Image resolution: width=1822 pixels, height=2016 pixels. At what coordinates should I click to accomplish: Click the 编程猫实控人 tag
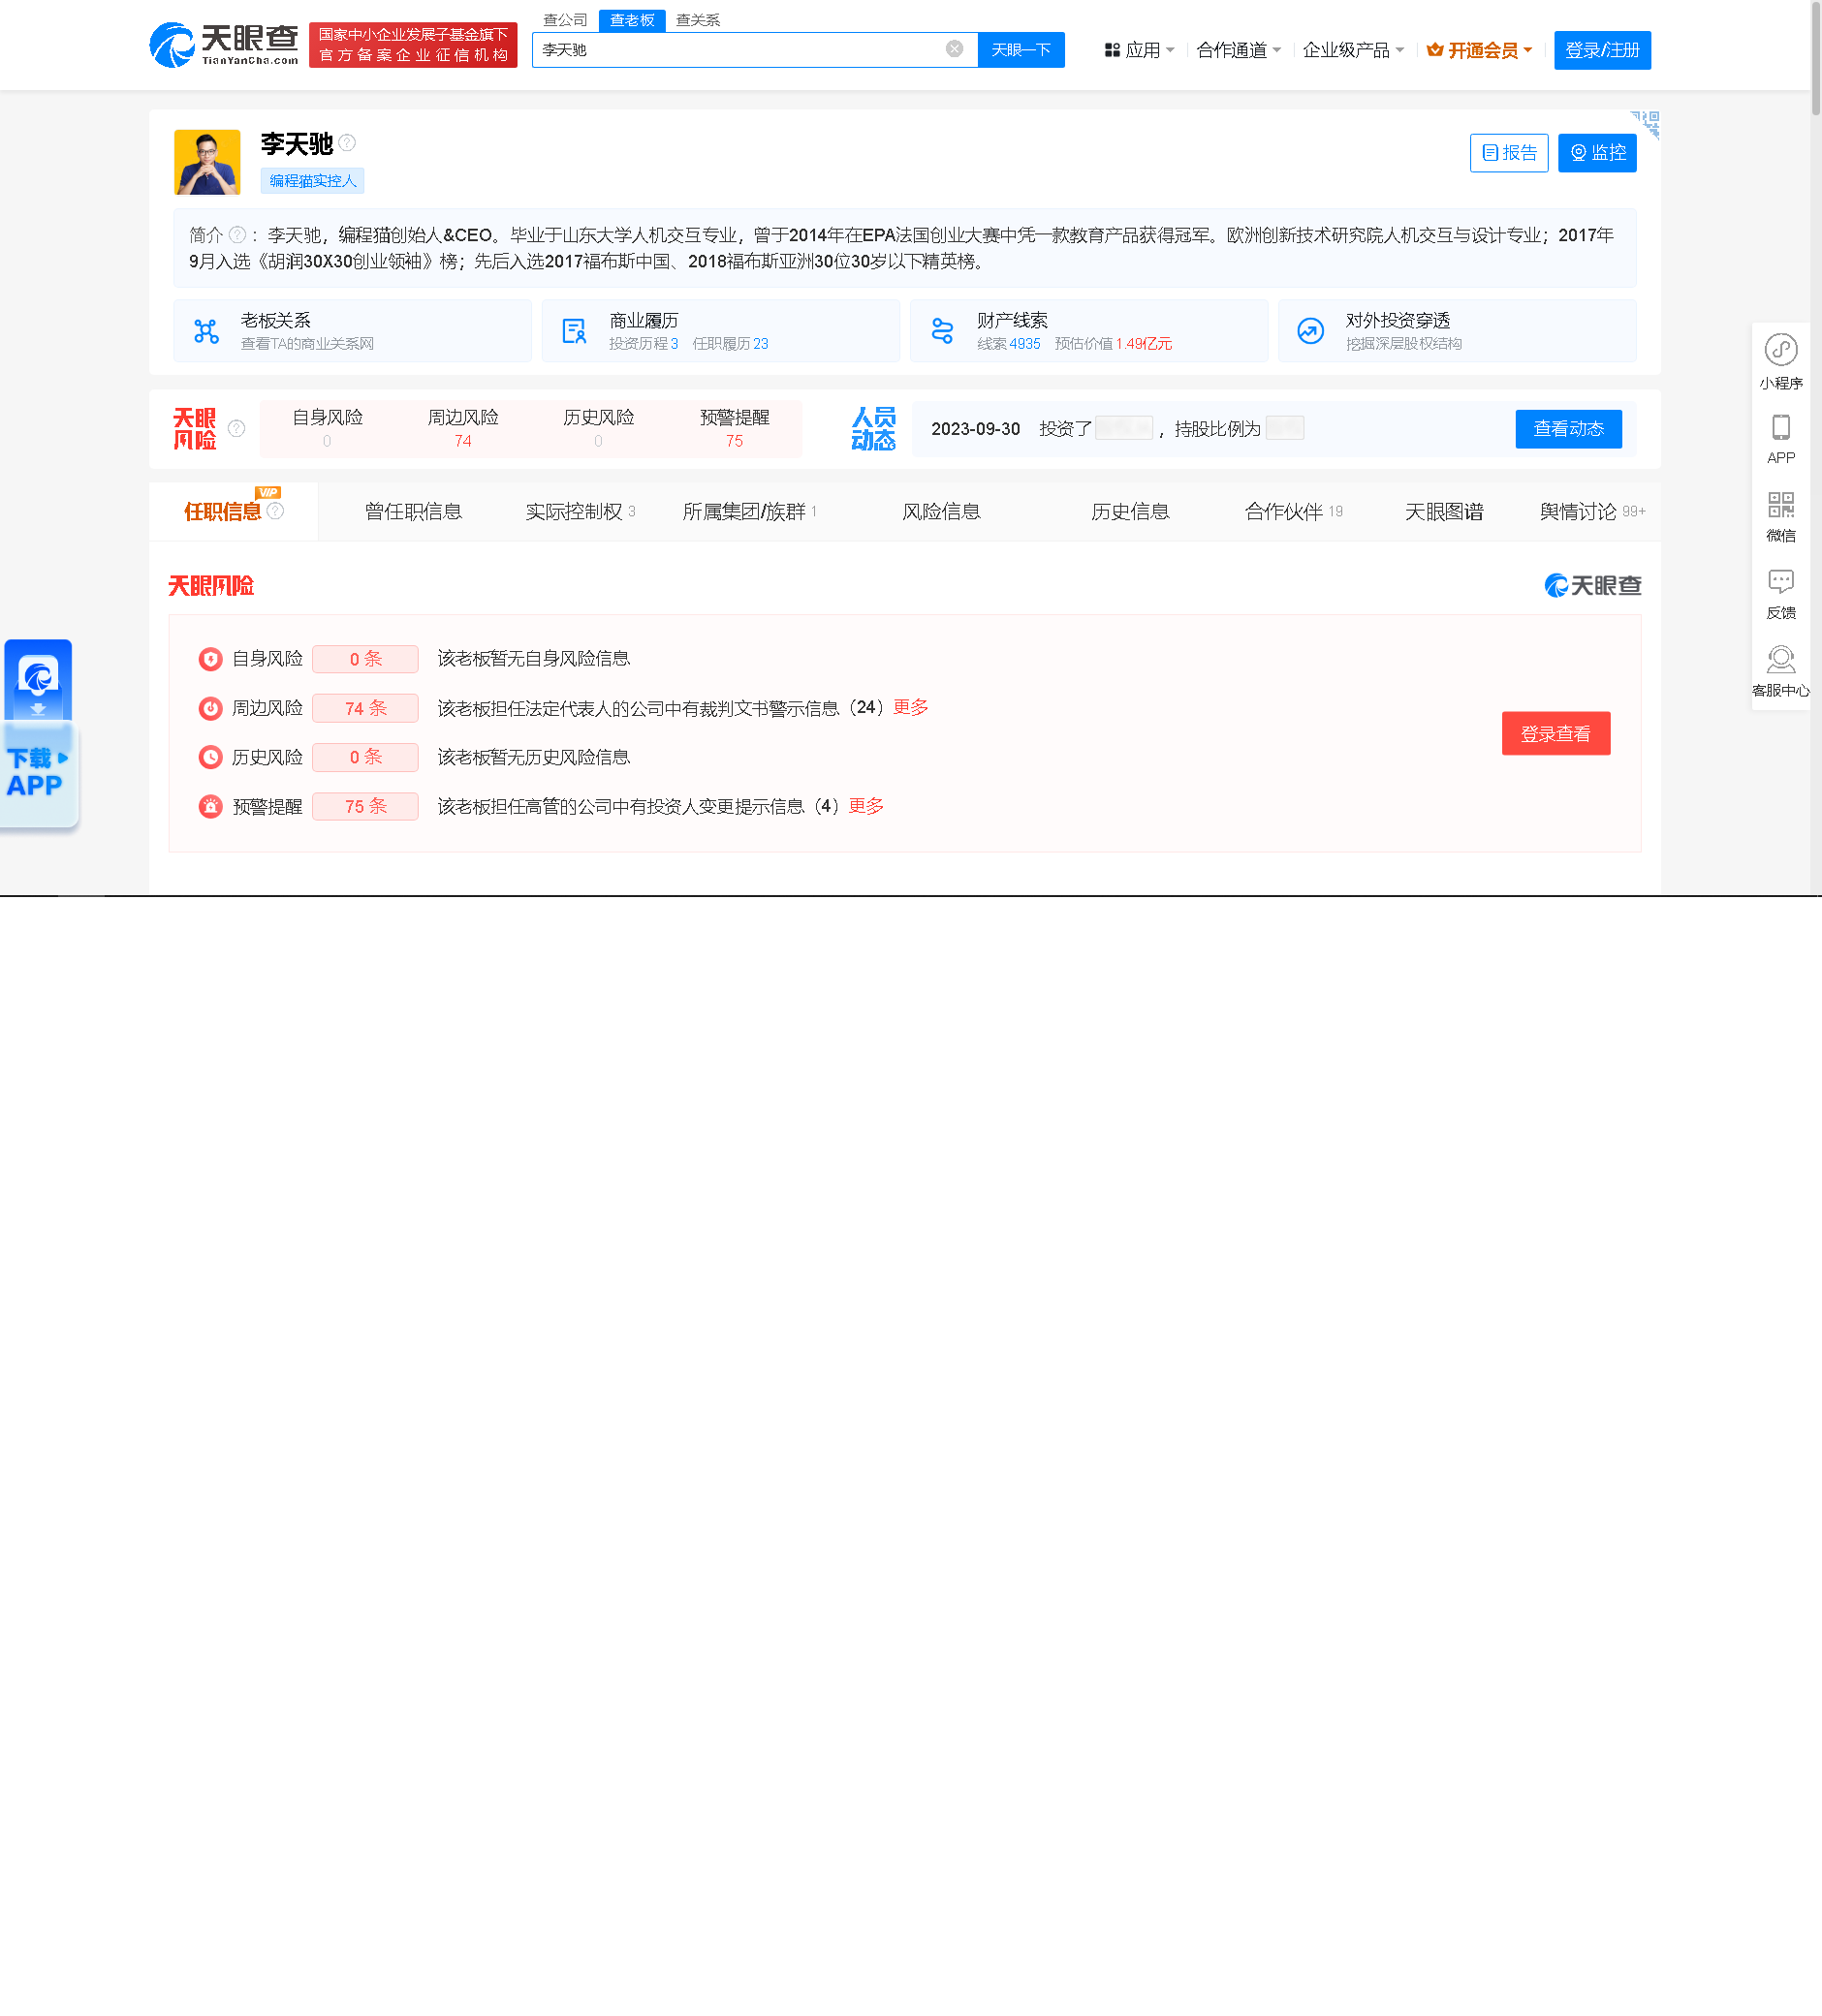coord(313,181)
